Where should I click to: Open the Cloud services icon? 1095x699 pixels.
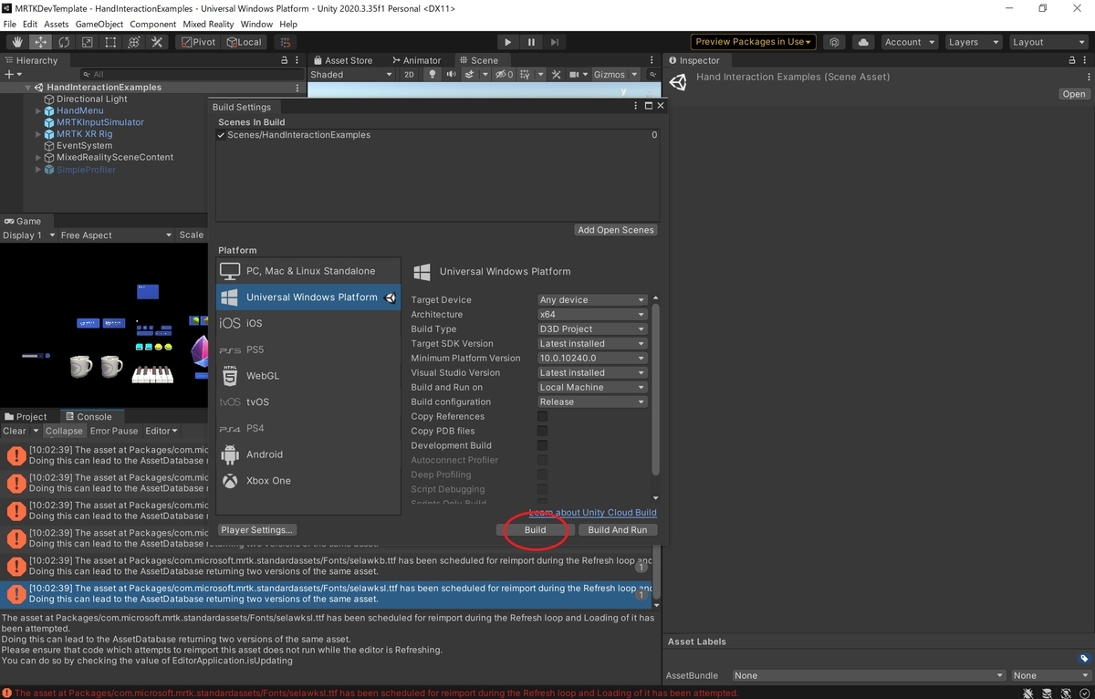(x=862, y=42)
